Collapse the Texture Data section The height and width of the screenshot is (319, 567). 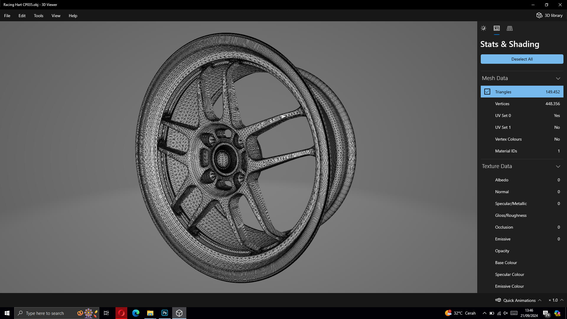coord(558,166)
